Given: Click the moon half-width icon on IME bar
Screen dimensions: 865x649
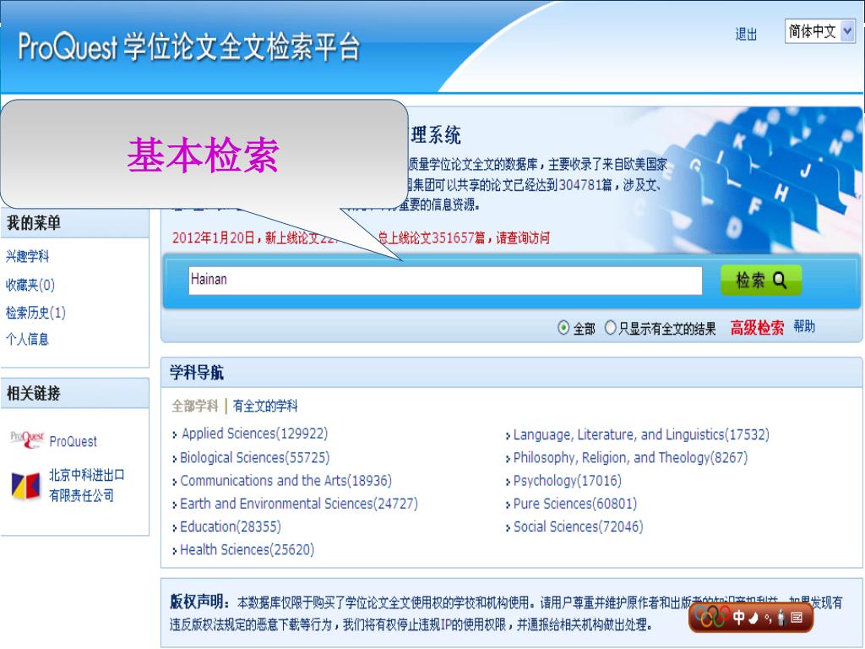Looking at the screenshot, I should coord(753,618).
